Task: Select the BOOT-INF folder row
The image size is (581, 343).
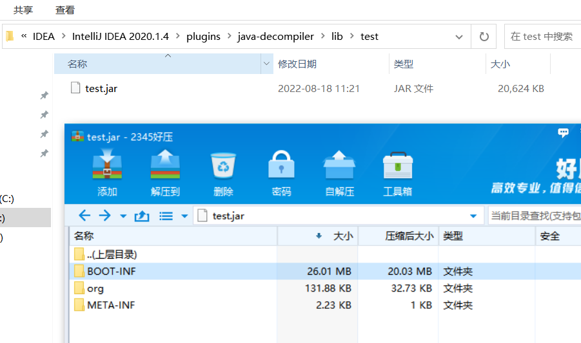Action: (325, 272)
